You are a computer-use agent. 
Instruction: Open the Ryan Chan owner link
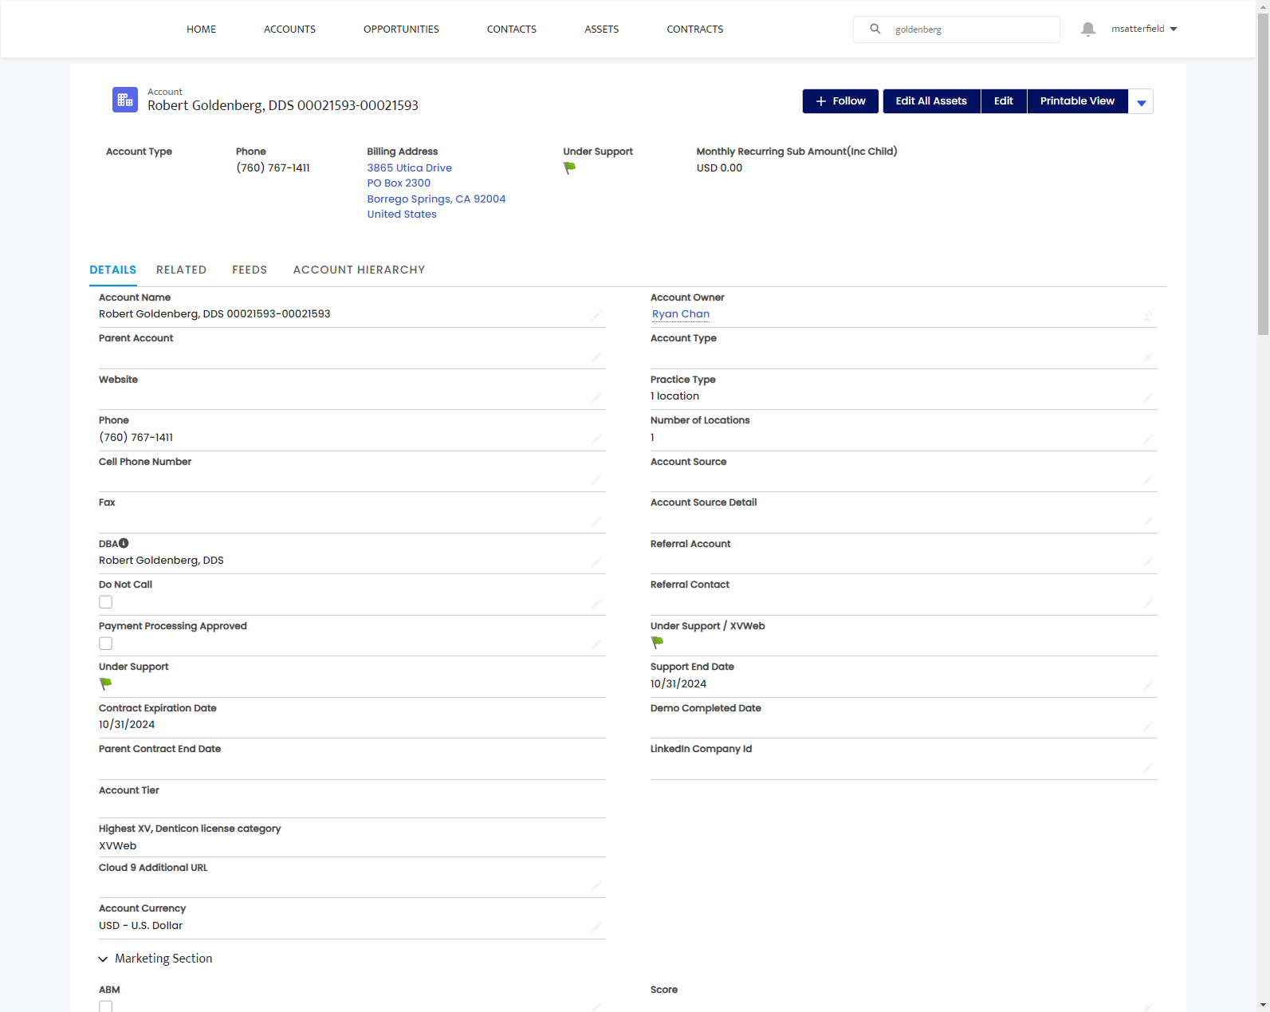[x=681, y=314]
